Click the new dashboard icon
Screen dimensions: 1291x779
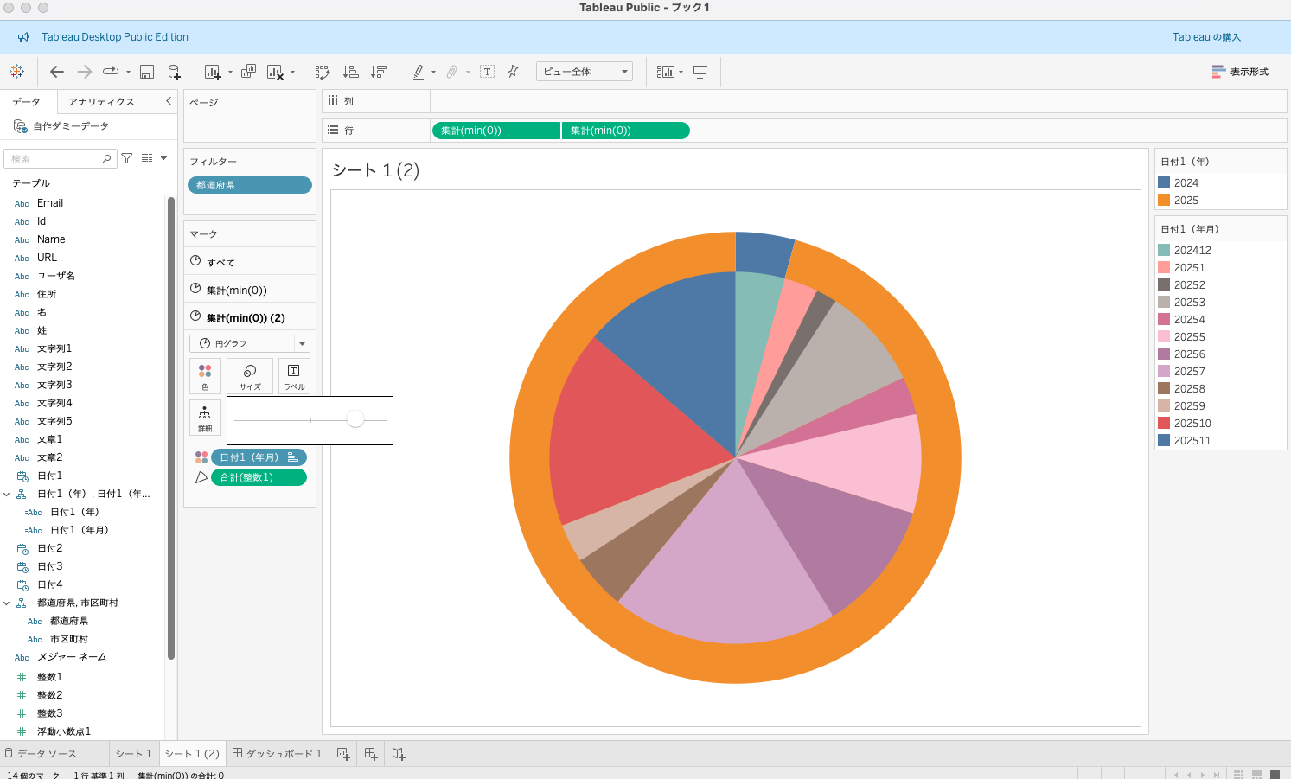coord(371,754)
